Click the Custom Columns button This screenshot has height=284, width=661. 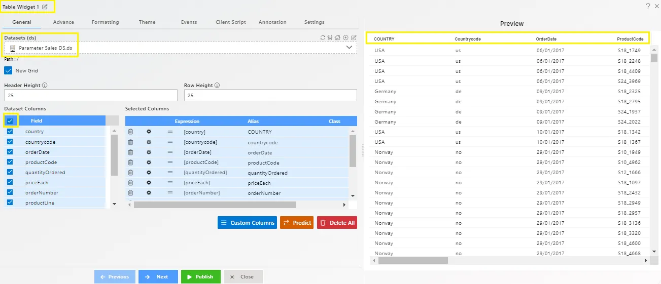247,223
